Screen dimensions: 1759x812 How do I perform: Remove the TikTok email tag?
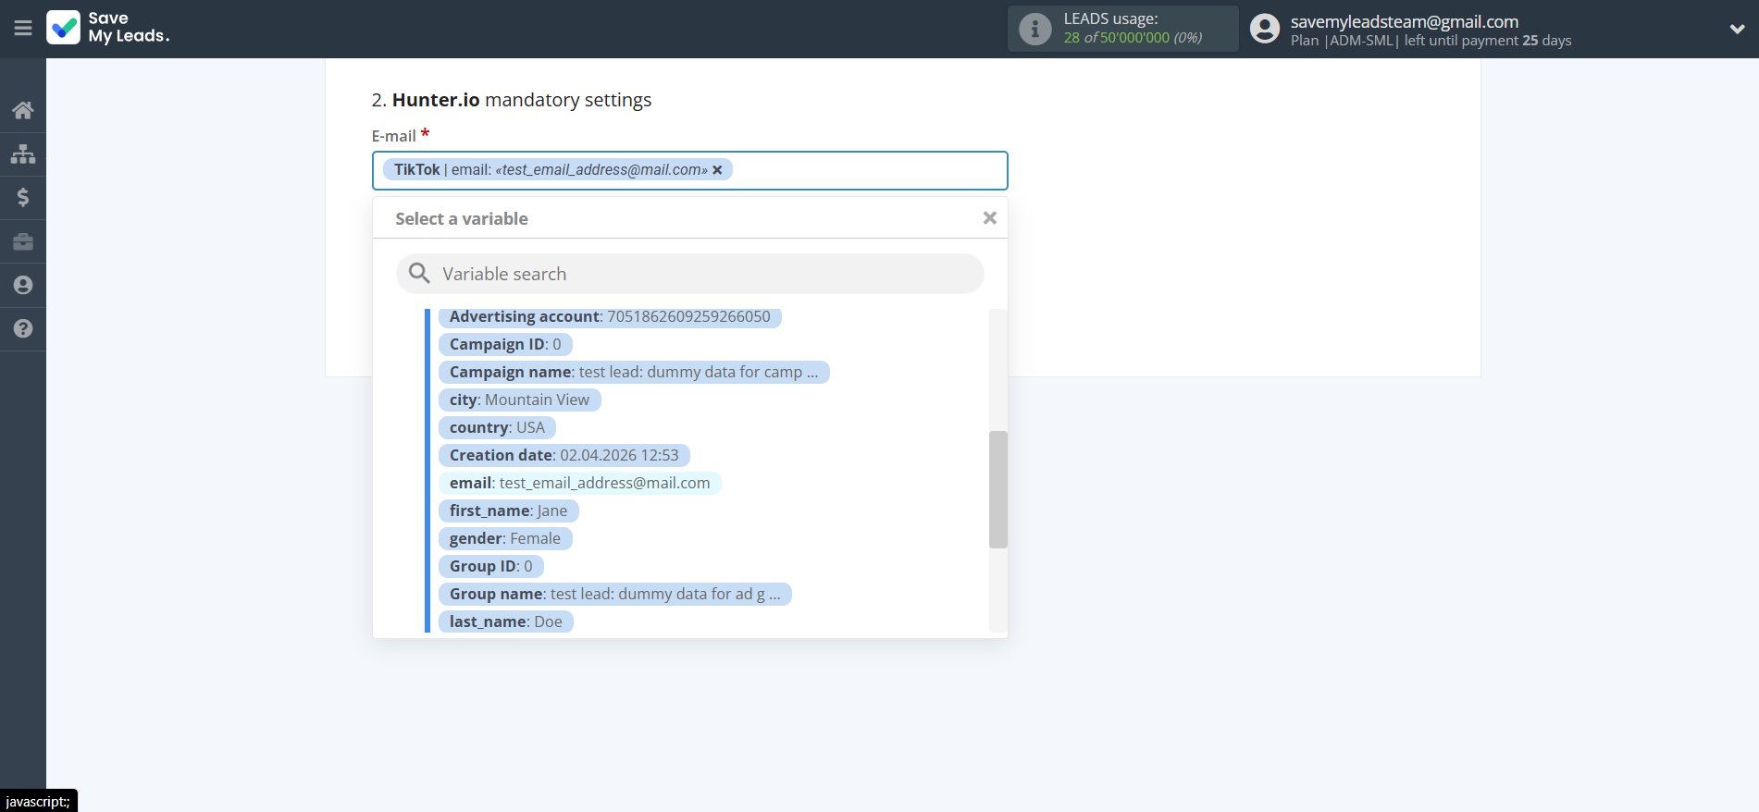[717, 170]
